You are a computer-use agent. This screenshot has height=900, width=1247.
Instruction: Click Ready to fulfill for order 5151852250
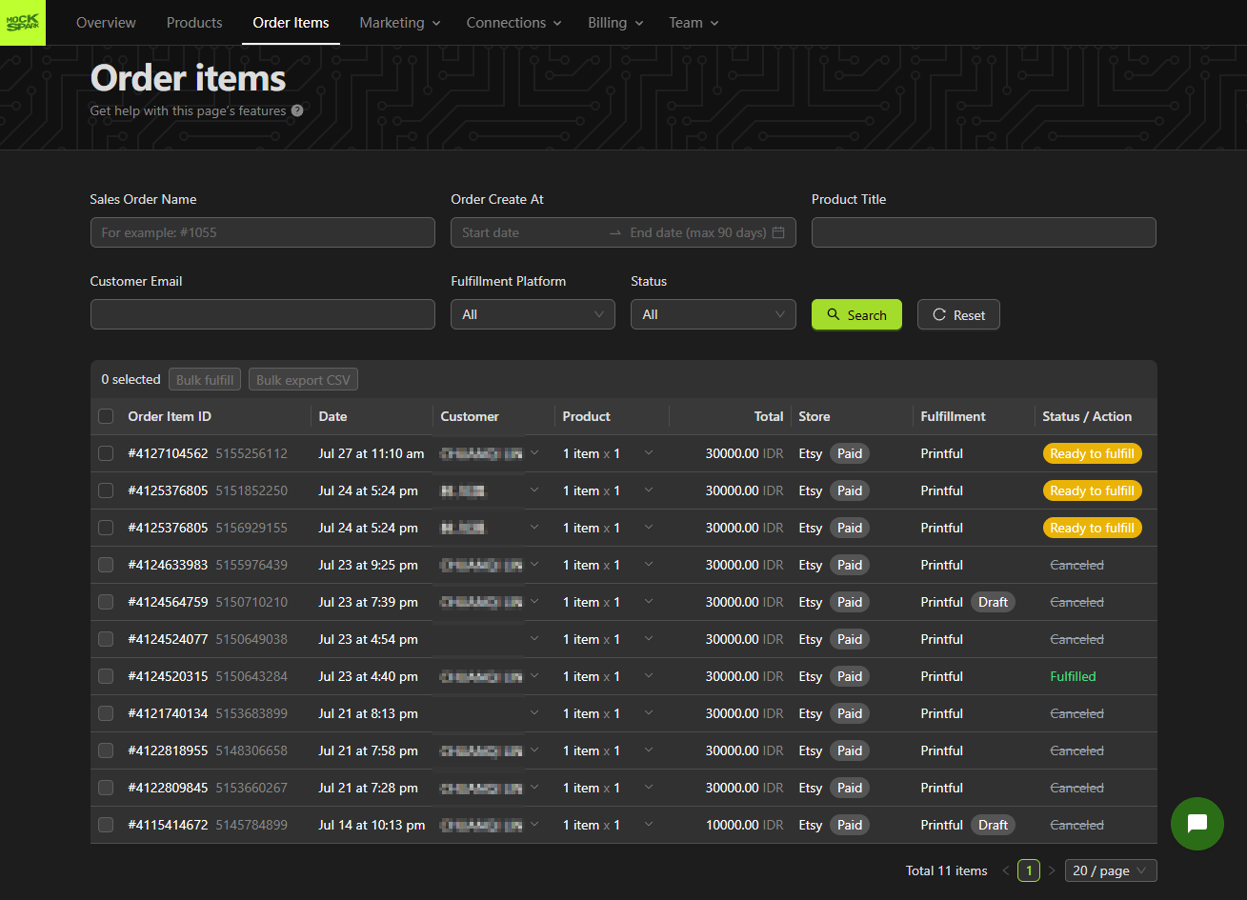[1092, 490]
